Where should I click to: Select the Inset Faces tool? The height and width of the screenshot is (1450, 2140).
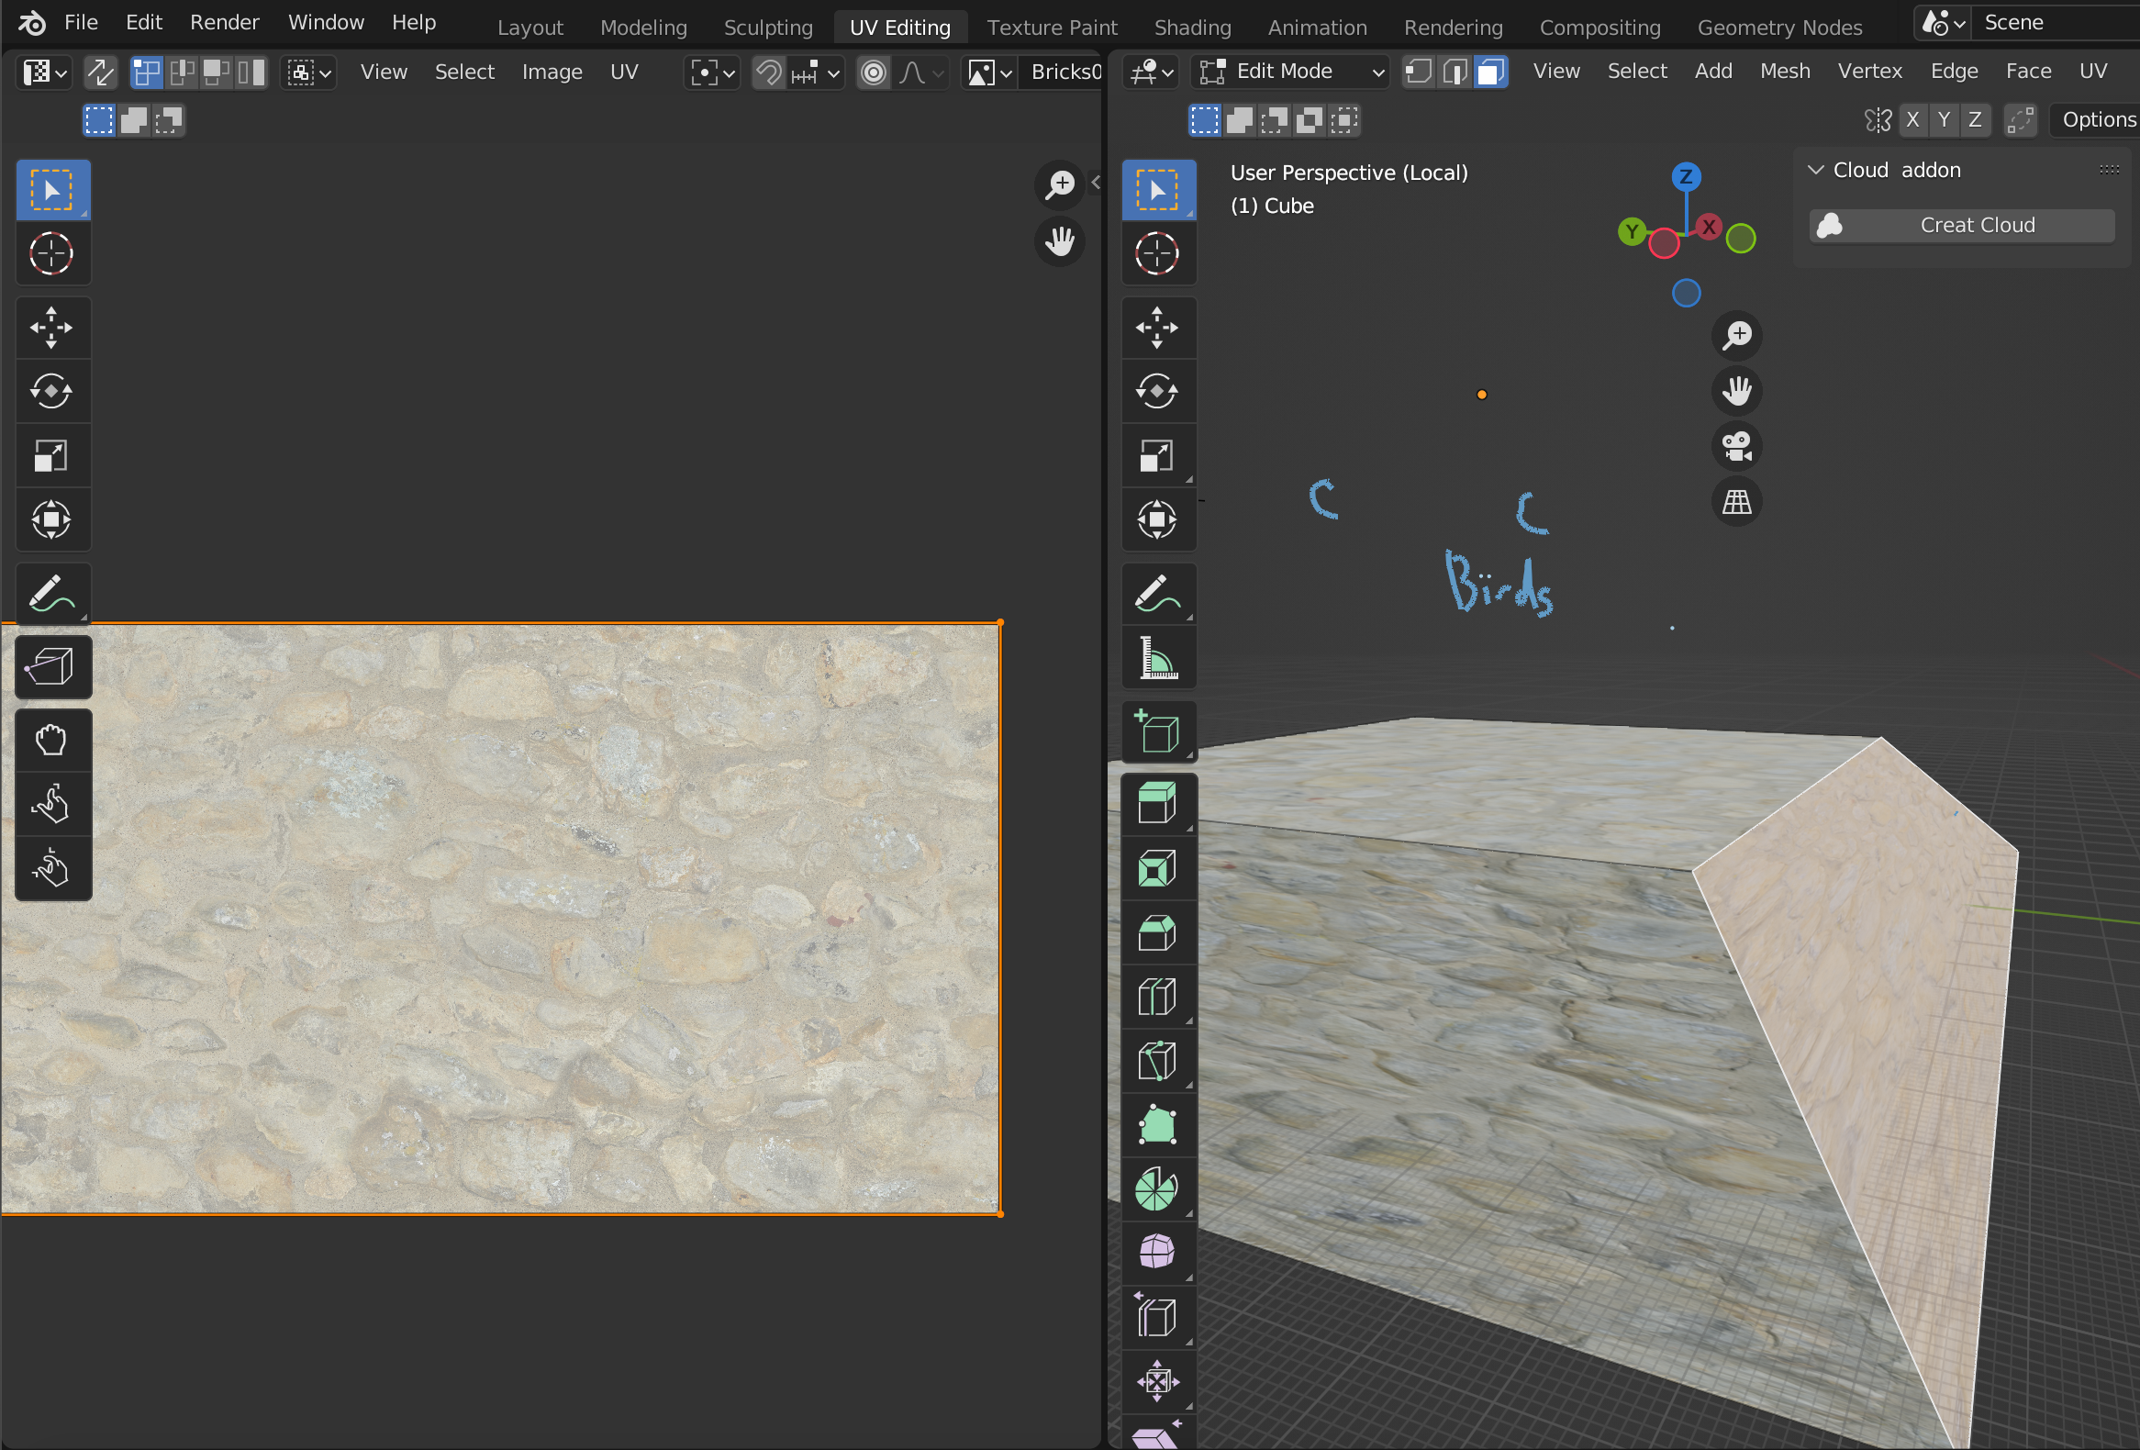(1158, 868)
